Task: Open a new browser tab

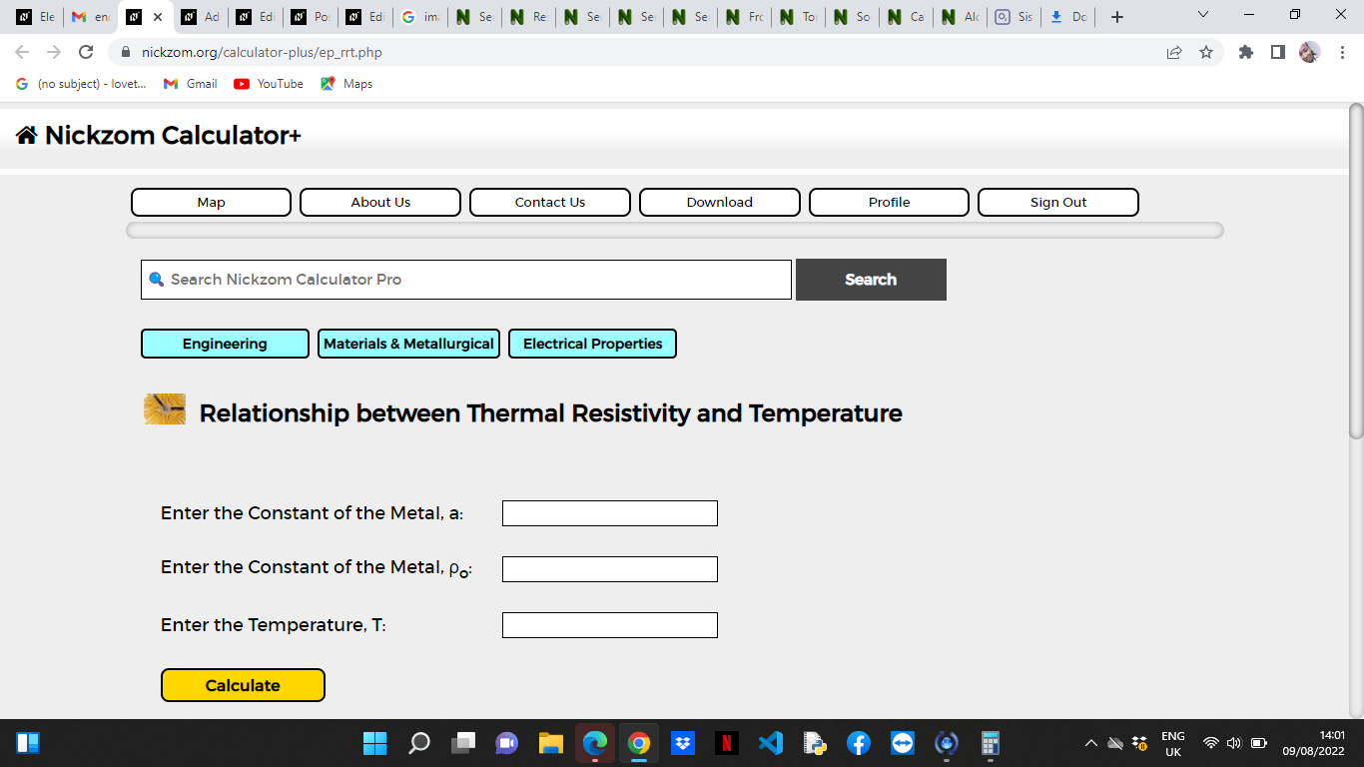Action: click(x=1117, y=17)
